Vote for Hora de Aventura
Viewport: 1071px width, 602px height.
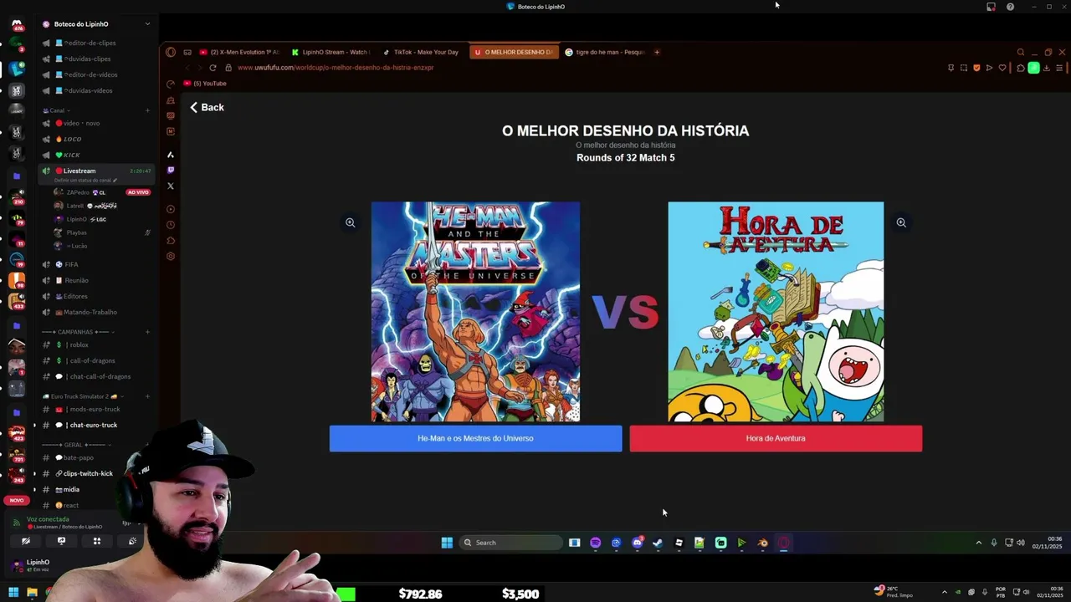click(x=776, y=438)
